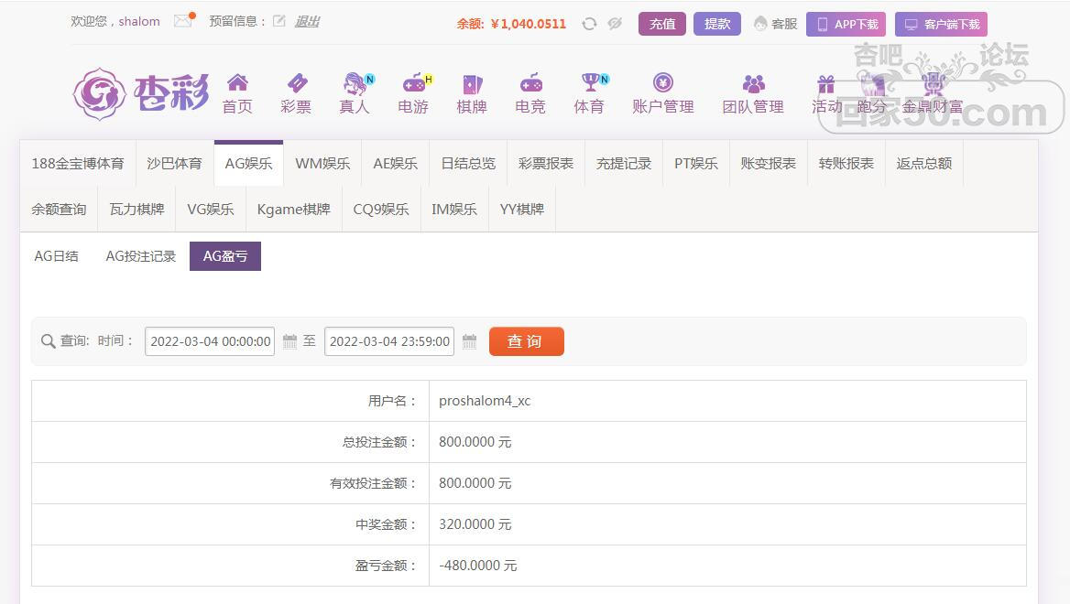
Task: Open the 彩票 lottery icon
Action: point(296,84)
